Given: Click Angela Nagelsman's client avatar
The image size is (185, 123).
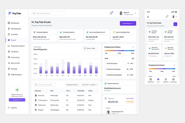Looking at the screenshot, I should [x=108, y=112].
